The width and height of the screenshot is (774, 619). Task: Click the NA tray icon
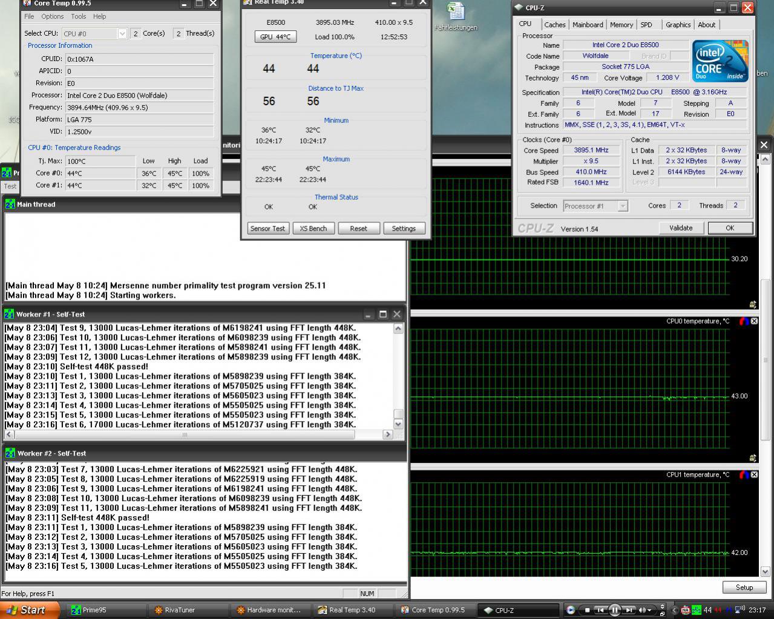point(685,610)
